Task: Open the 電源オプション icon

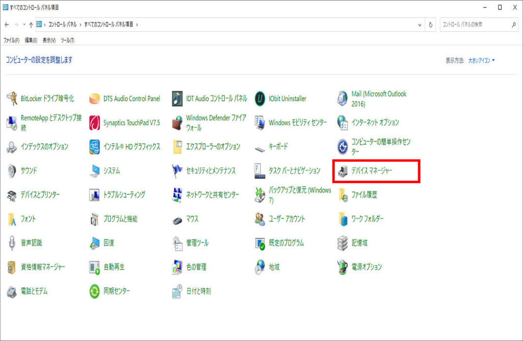Action: pyautogui.click(x=343, y=267)
